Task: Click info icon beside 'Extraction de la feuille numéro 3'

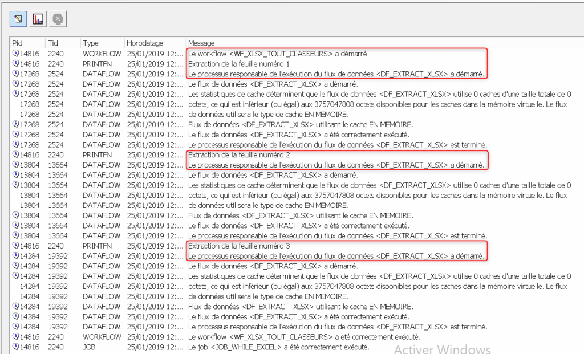Action: pyautogui.click(x=16, y=246)
